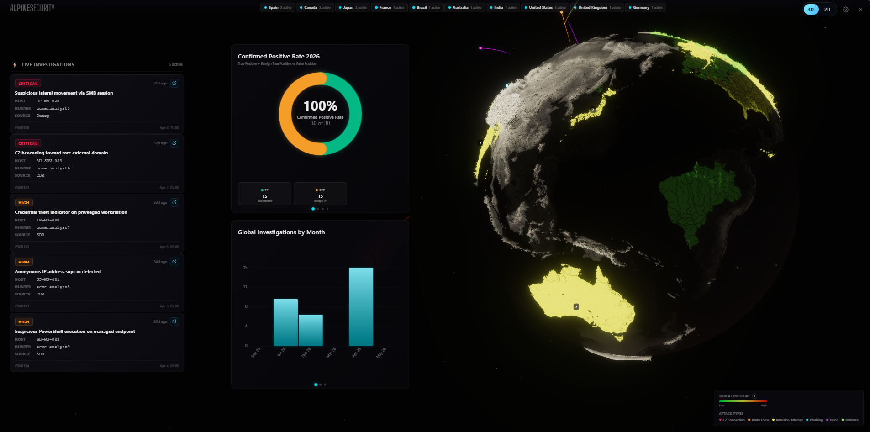Screen dimensions: 870x432
Task: Click title 'C2 beaconing toward rare external domain'
Action: tap(61, 153)
